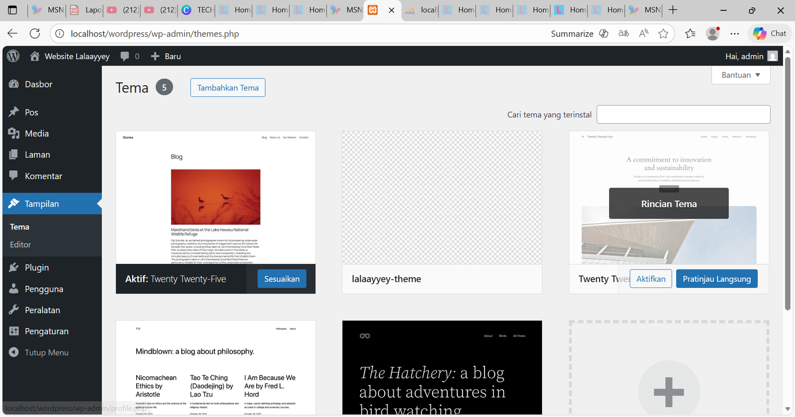795x417 pixels.
Task: Open browser settings three-dots menu
Action: tap(734, 34)
